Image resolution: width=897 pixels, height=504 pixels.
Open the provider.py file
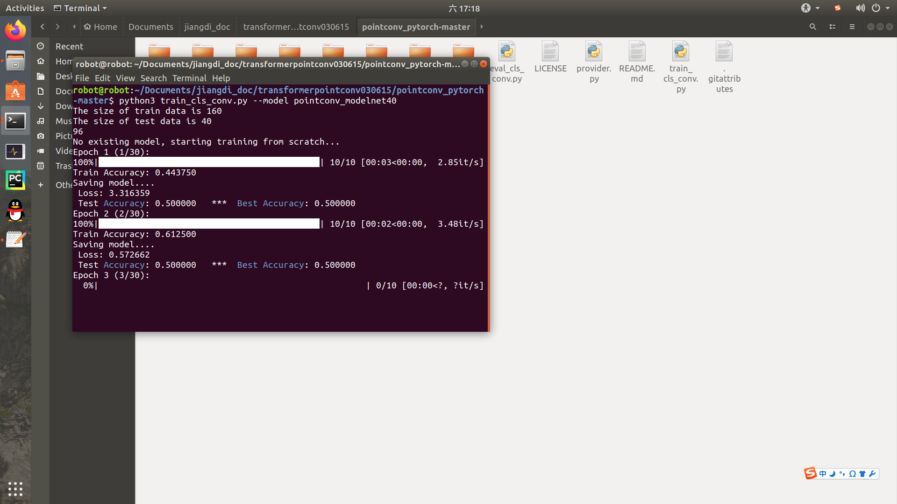[x=594, y=51]
